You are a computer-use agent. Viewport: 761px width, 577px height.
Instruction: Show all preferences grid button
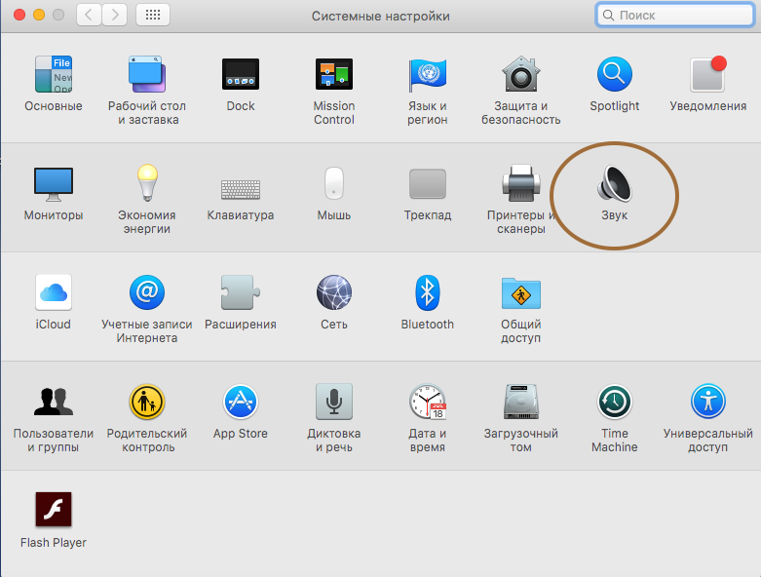(153, 15)
